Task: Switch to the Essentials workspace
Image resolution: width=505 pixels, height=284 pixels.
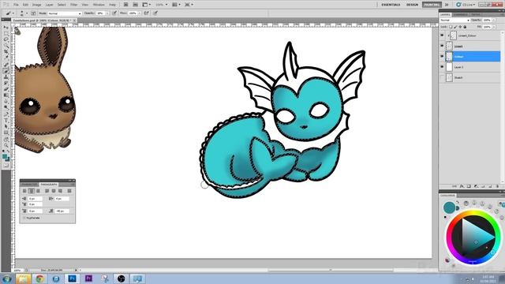Action: click(x=391, y=5)
